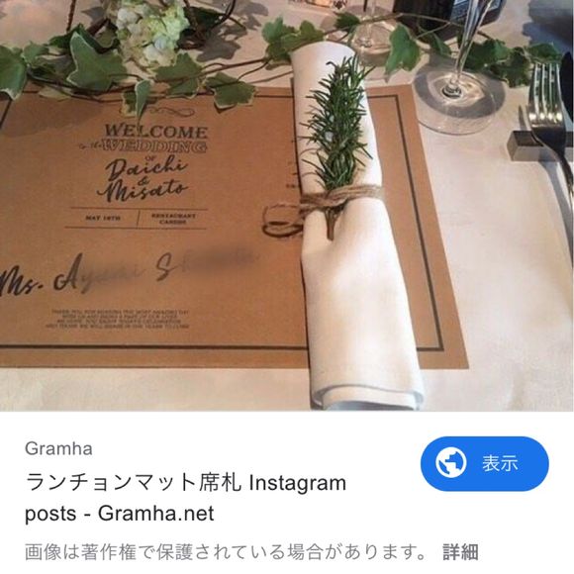Click the Daichi & Misato names in the photo
This screenshot has height=574, width=574.
coord(143,179)
